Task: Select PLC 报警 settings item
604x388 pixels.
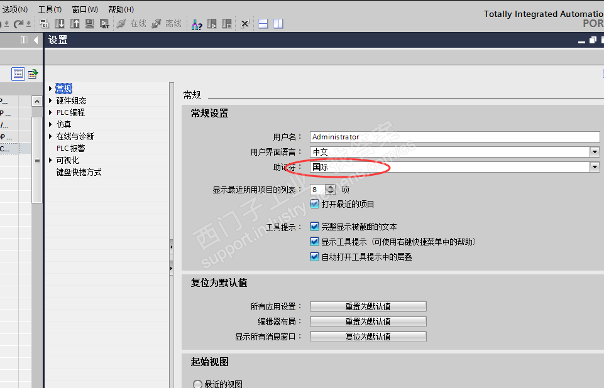Action: (x=70, y=148)
